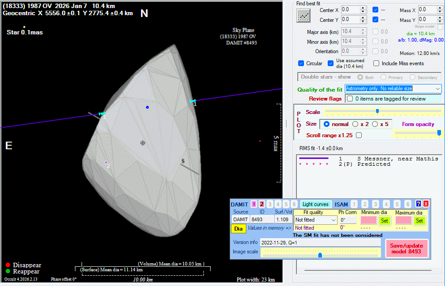Select DAMIT model number 2
This screenshot has height=286, width=445.
262,204
